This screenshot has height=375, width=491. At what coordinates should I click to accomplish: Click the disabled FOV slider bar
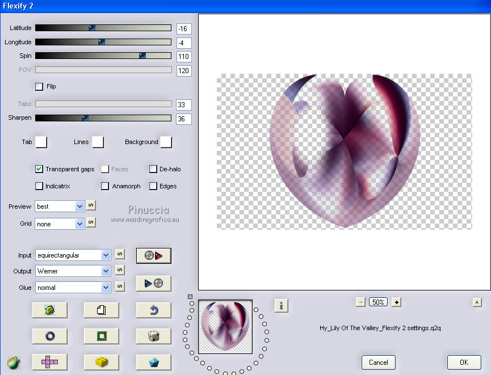tap(103, 69)
